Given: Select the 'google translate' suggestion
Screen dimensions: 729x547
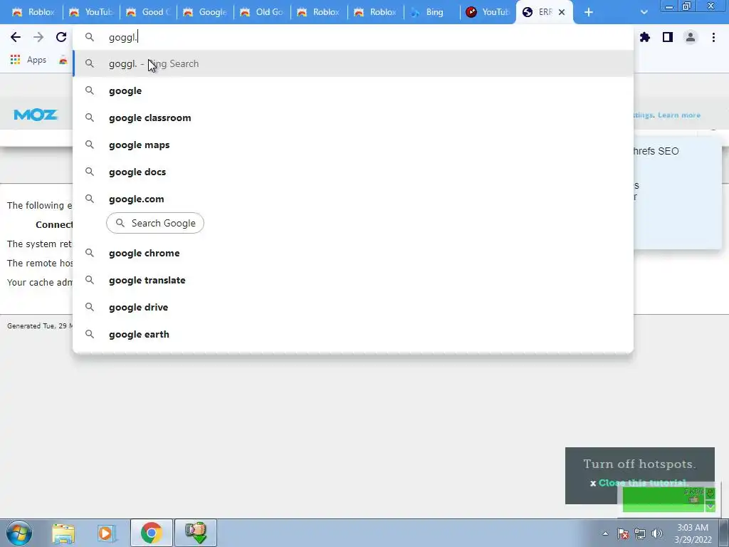Looking at the screenshot, I should click(x=353, y=280).
